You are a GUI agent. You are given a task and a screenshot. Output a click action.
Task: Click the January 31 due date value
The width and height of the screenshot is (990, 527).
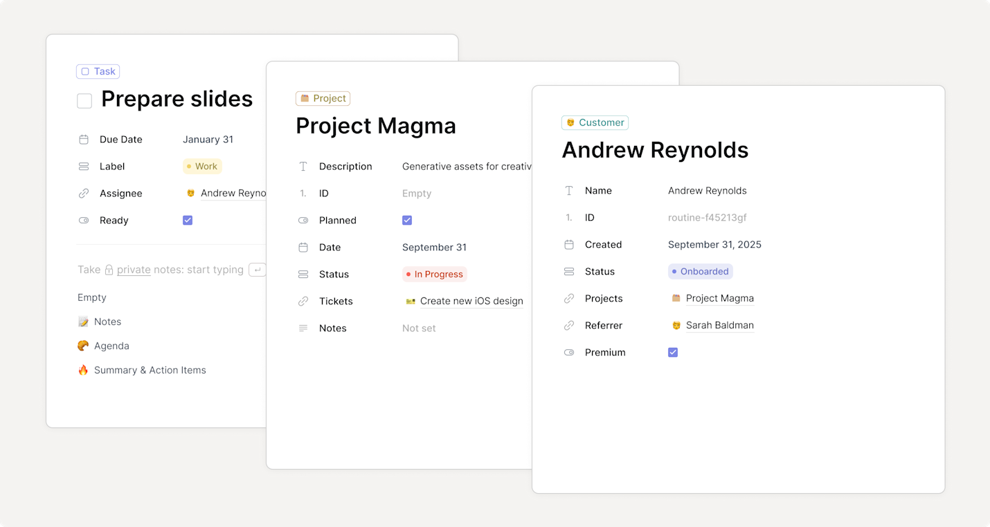click(208, 140)
